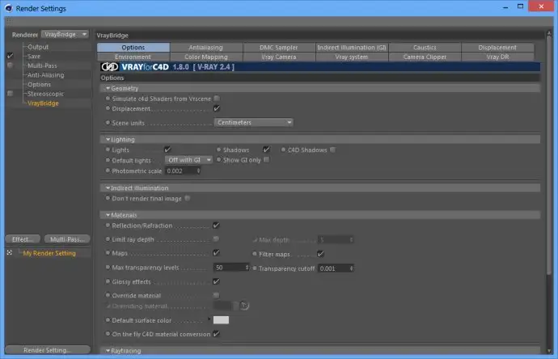Enable Limit ray depth checkbox
This screenshot has height=359, width=558.
point(216,239)
